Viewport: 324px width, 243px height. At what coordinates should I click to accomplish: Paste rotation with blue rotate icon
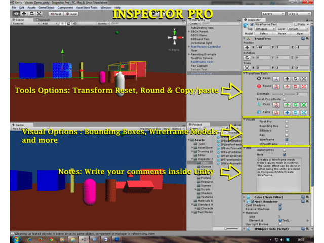click(x=296, y=112)
